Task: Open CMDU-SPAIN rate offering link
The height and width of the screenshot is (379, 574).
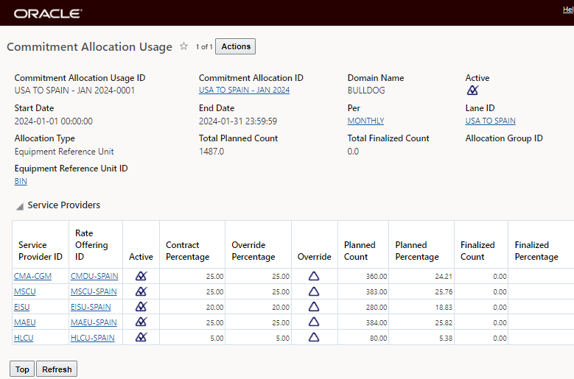Action: (94, 276)
